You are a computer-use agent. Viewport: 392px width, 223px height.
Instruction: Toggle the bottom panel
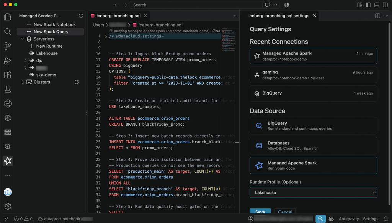tap(377, 5)
